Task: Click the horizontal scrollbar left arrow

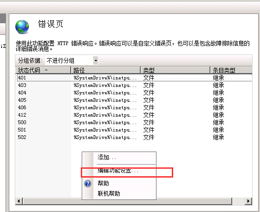Action: point(19,201)
